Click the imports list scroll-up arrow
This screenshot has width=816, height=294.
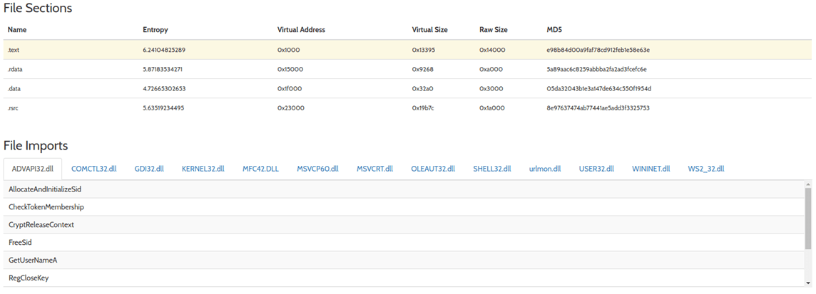[x=807, y=184]
